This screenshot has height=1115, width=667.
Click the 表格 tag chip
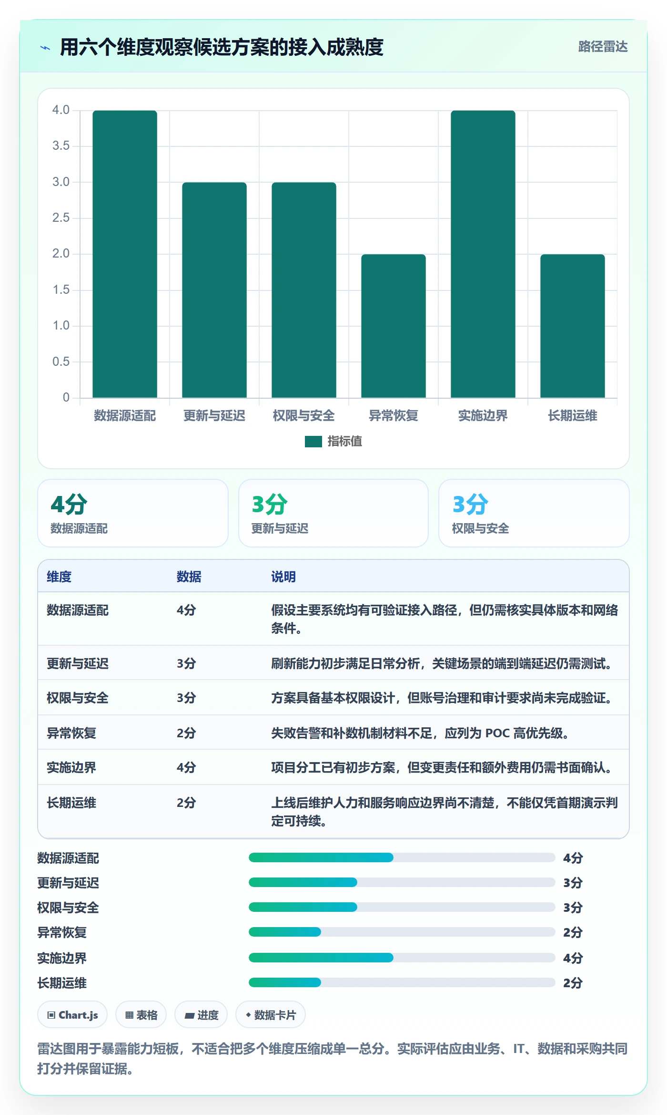click(141, 1014)
